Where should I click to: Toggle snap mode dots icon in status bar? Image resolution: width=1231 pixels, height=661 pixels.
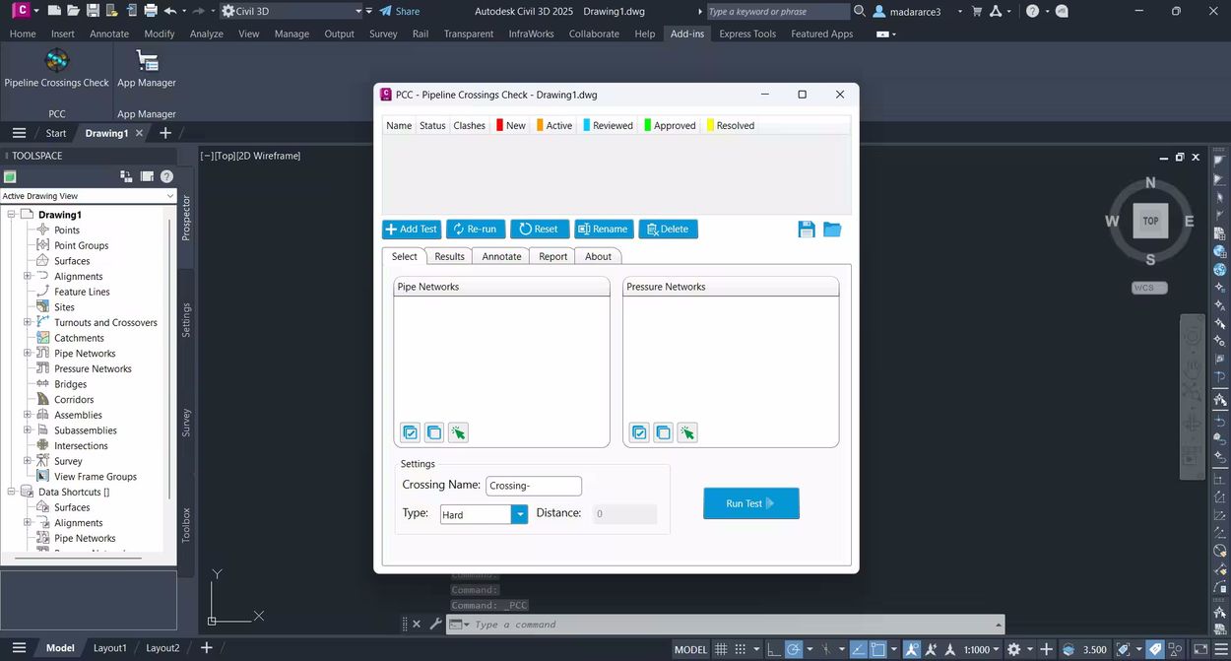pos(745,650)
